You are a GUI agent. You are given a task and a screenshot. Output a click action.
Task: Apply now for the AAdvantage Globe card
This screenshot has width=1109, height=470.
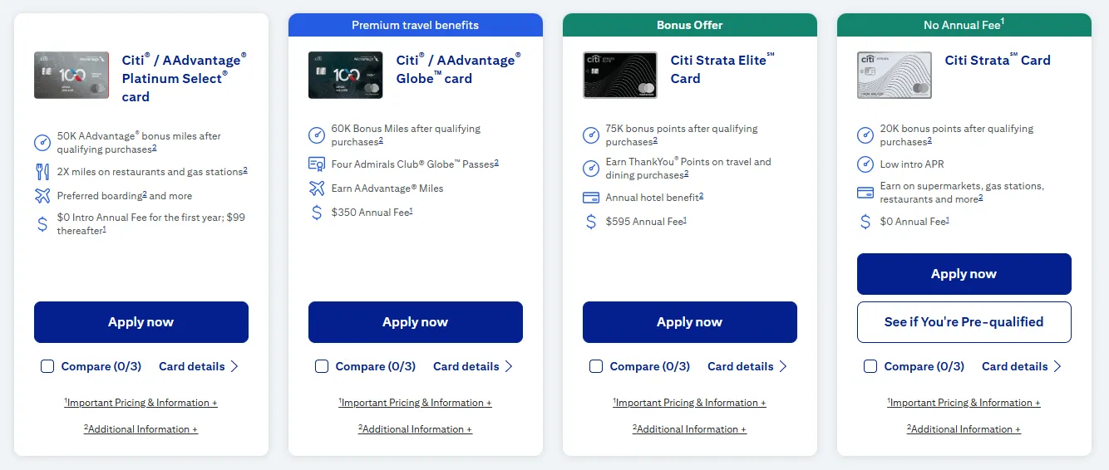(416, 322)
